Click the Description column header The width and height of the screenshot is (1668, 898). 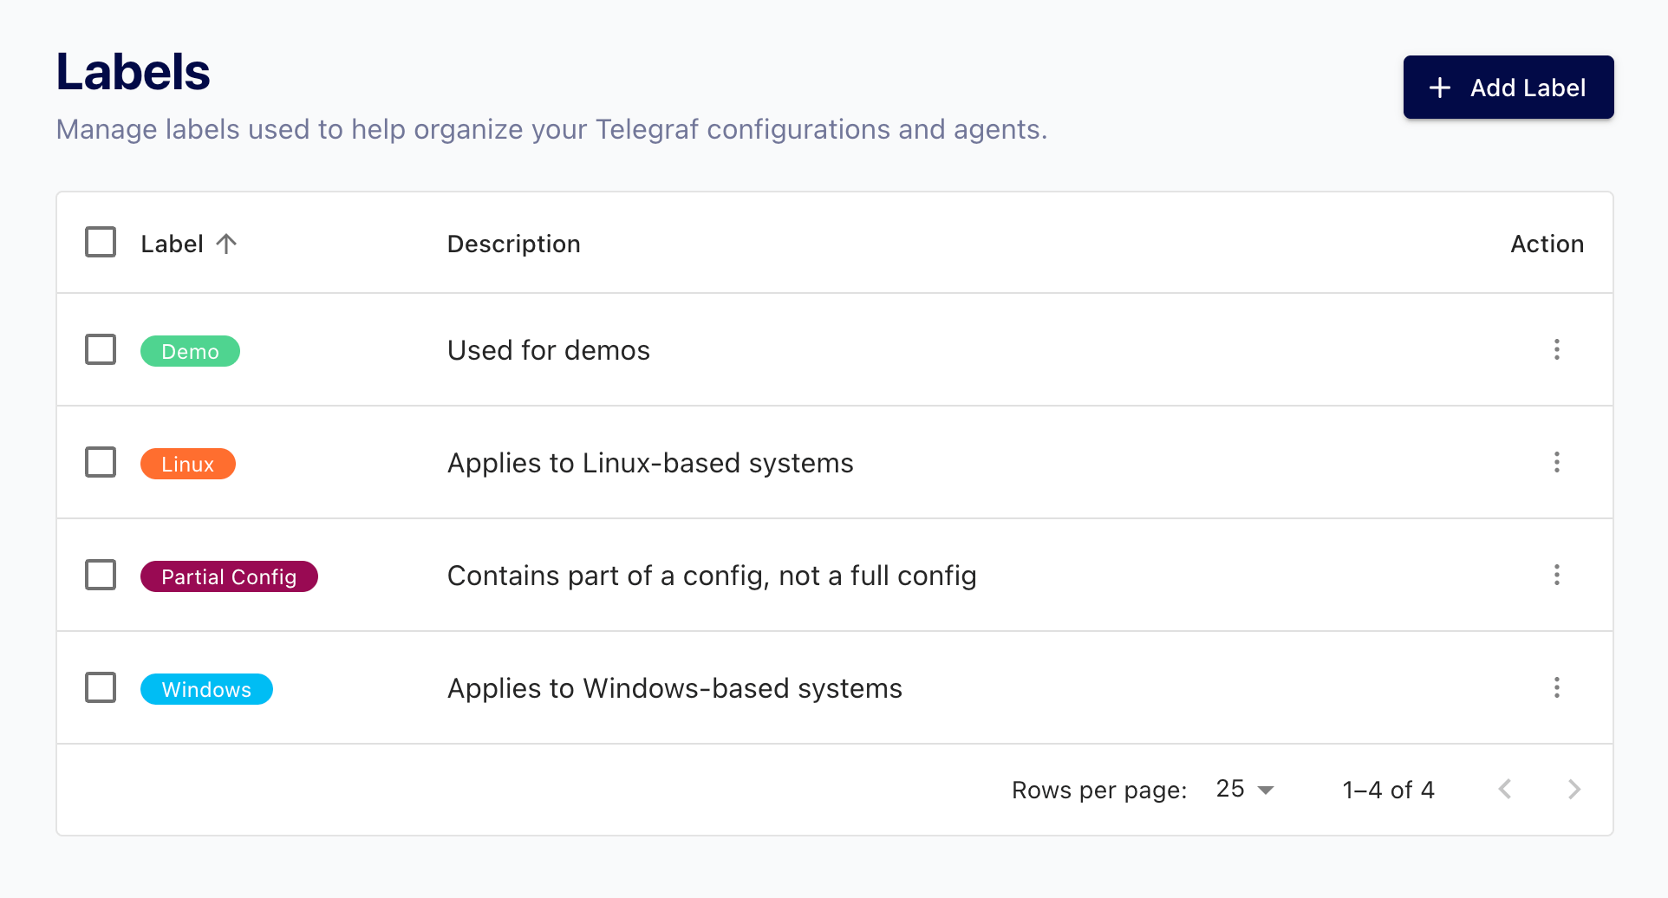pyautogui.click(x=513, y=244)
